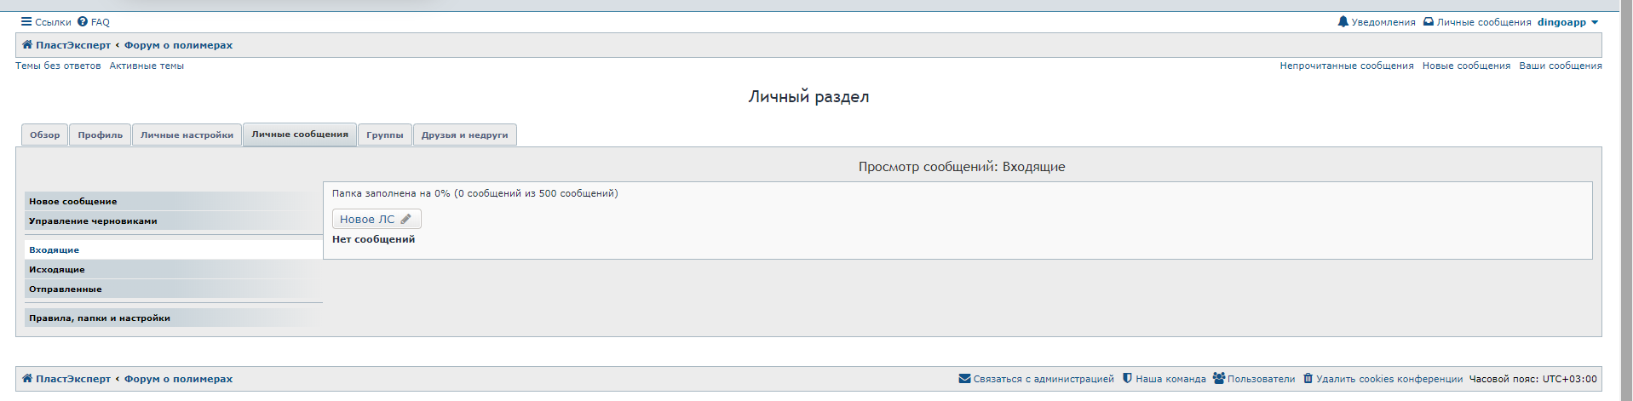This screenshot has width=1633, height=401.
Task: Open the Личные настройки tab
Action: pyautogui.click(x=187, y=135)
